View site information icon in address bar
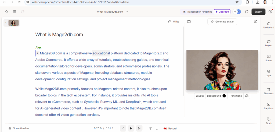Viewport: 275px width, 132px height. (27, 2)
